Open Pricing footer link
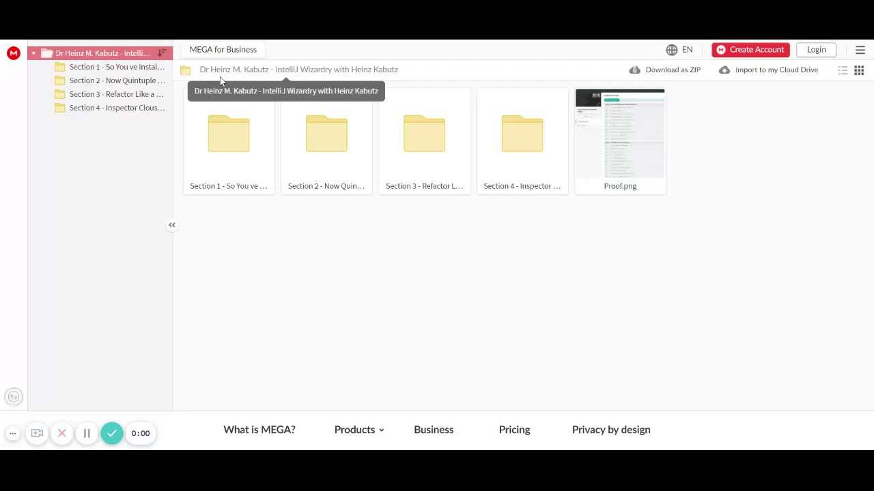 514,430
